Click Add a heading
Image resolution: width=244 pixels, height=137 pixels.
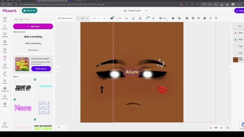tap(33, 37)
